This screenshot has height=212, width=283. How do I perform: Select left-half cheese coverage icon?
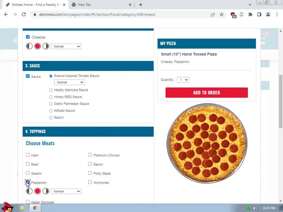(x=29, y=46)
